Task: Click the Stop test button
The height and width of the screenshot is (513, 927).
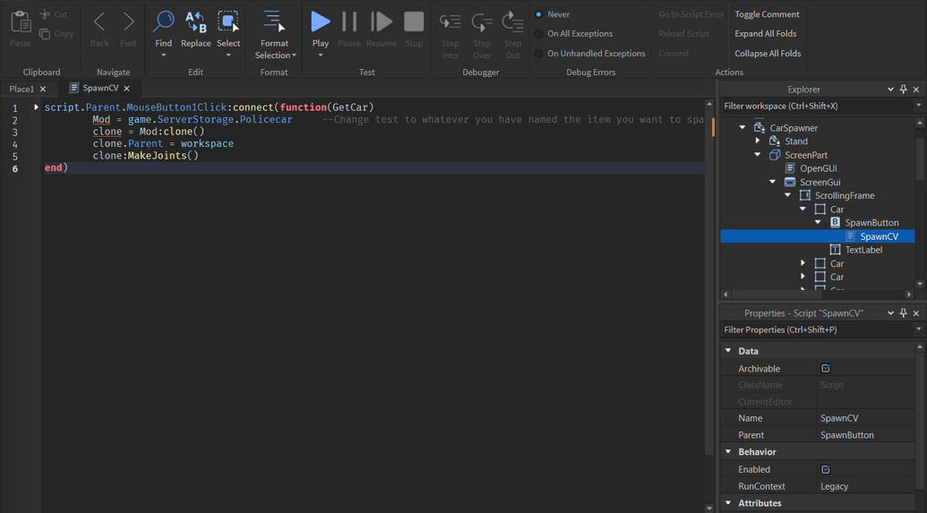Action: point(414,21)
